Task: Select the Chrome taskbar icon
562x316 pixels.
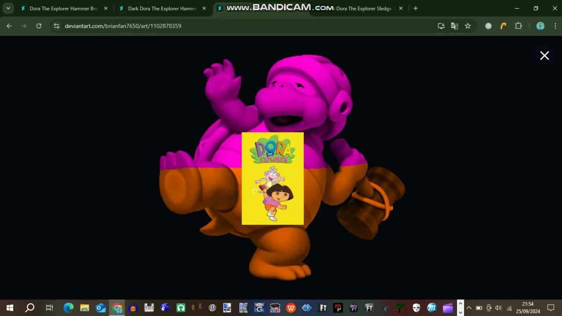Action: point(117,308)
